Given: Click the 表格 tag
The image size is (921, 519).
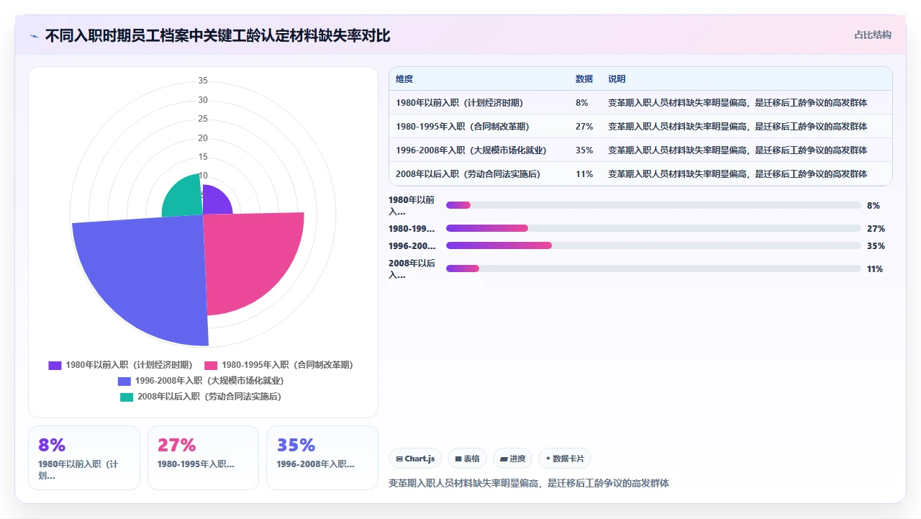Looking at the screenshot, I should pyautogui.click(x=467, y=459).
